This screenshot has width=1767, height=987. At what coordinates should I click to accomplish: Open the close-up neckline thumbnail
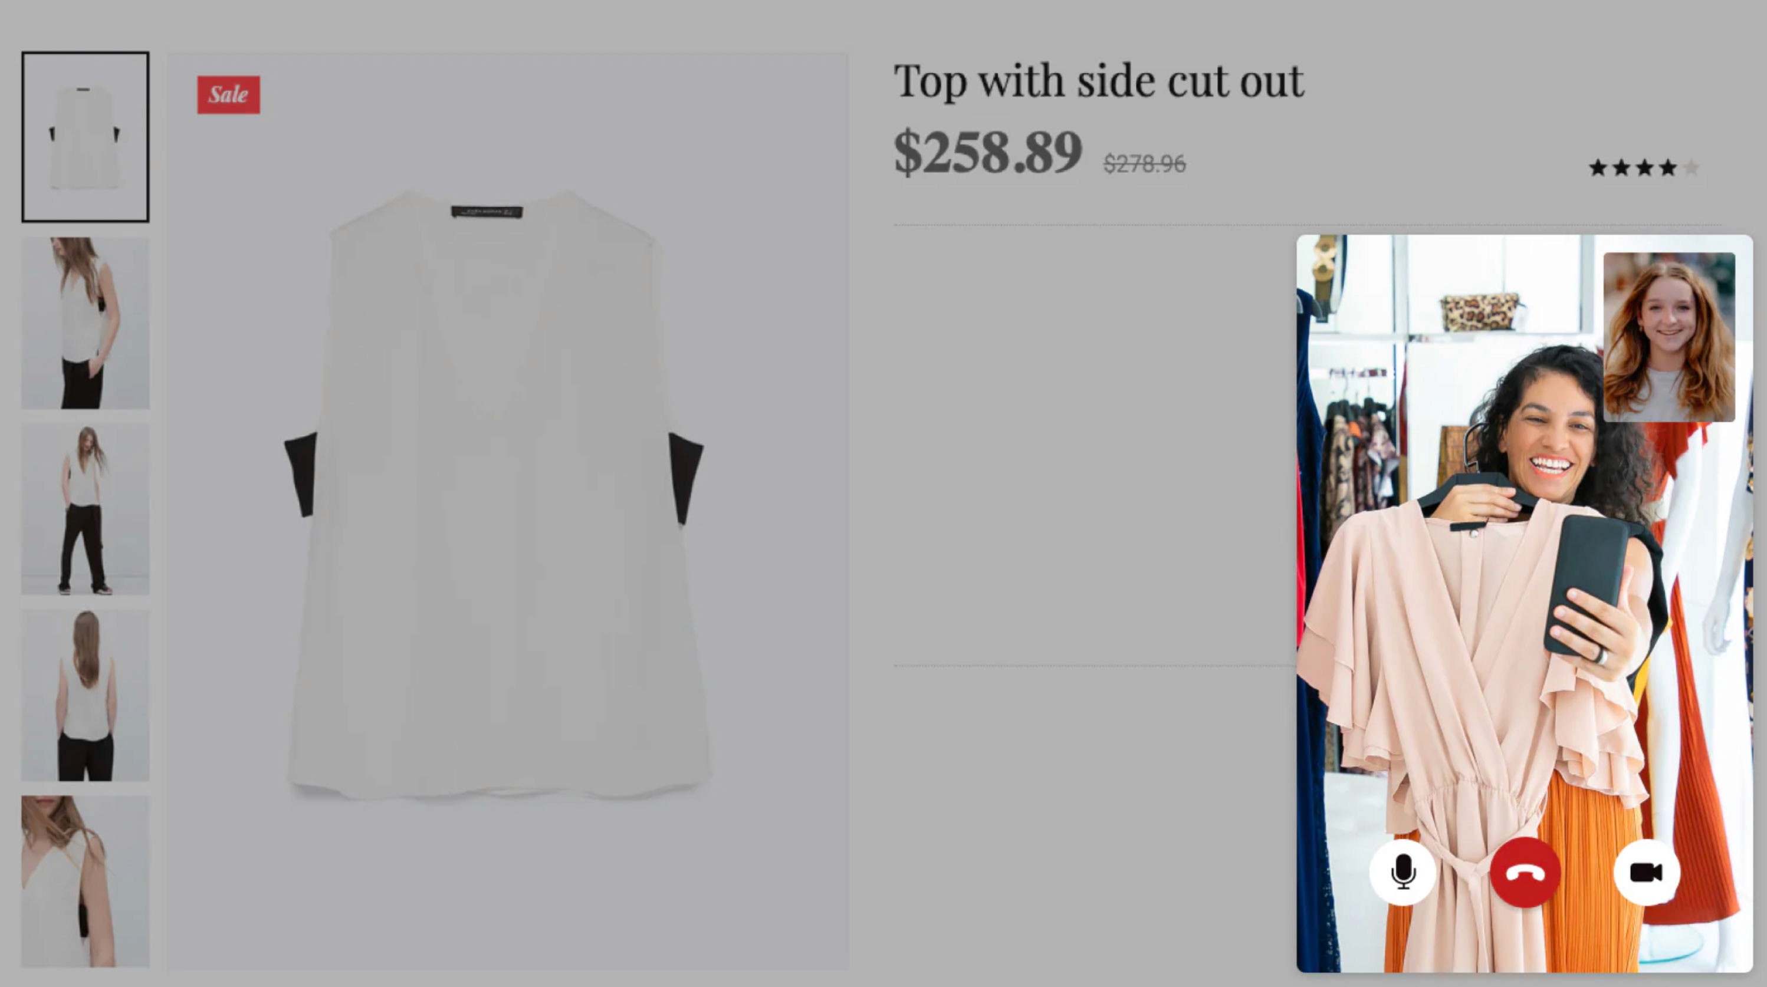[x=85, y=881]
